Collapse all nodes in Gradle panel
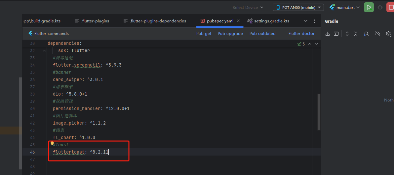Image resolution: width=394 pixels, height=175 pixels. click(356, 34)
